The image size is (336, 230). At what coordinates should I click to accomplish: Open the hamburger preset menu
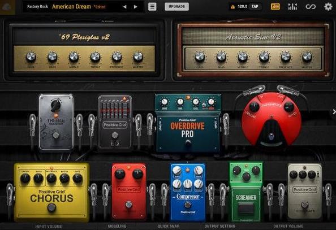pyautogui.click(x=152, y=7)
